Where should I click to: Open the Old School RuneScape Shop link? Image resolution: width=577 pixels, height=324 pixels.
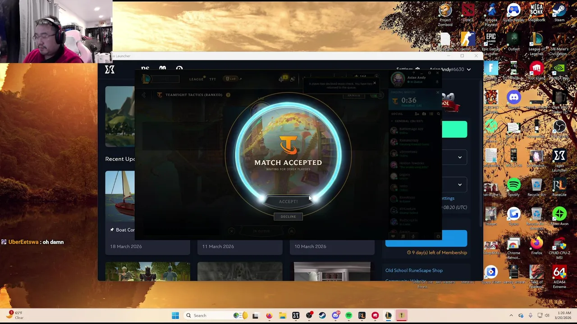(x=414, y=270)
